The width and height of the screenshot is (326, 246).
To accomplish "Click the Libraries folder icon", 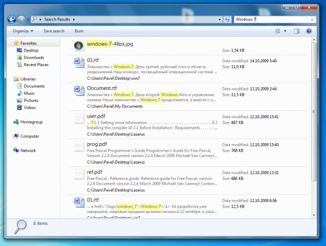I will [16, 79].
